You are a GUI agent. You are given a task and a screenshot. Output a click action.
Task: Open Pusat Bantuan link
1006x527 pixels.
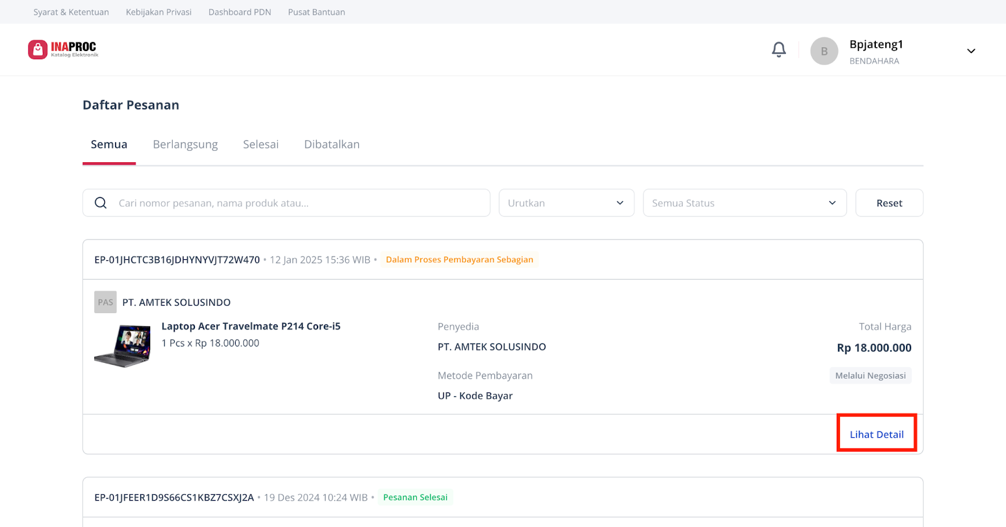tap(316, 12)
